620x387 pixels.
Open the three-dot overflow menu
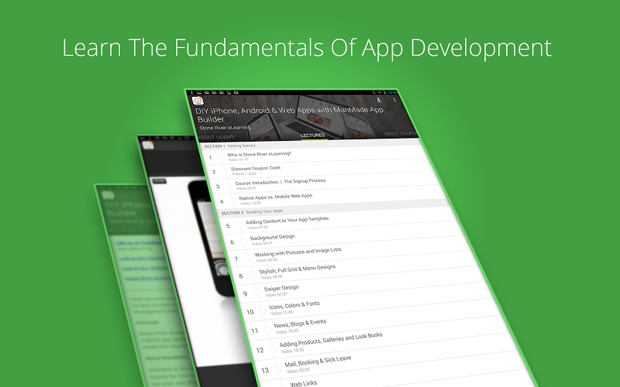[394, 100]
